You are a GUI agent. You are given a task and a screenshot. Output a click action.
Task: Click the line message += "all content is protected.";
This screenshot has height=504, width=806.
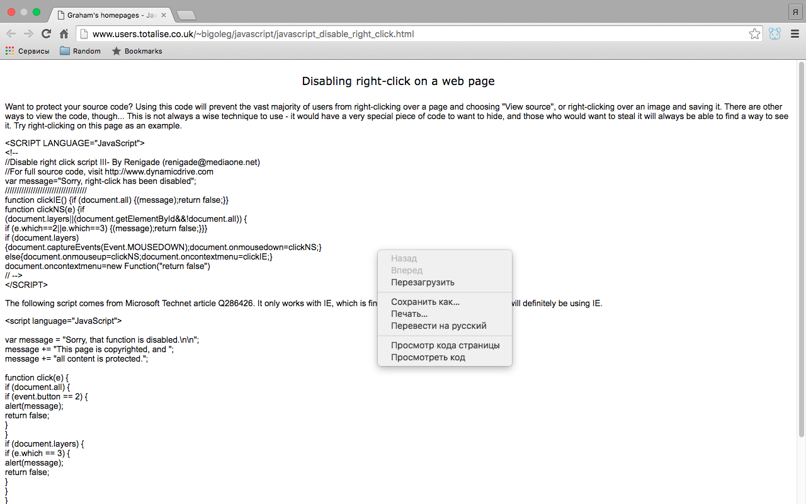76,358
